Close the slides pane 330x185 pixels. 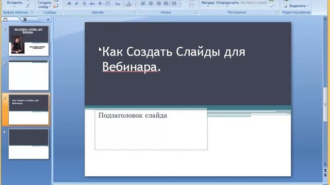[x=48, y=20]
